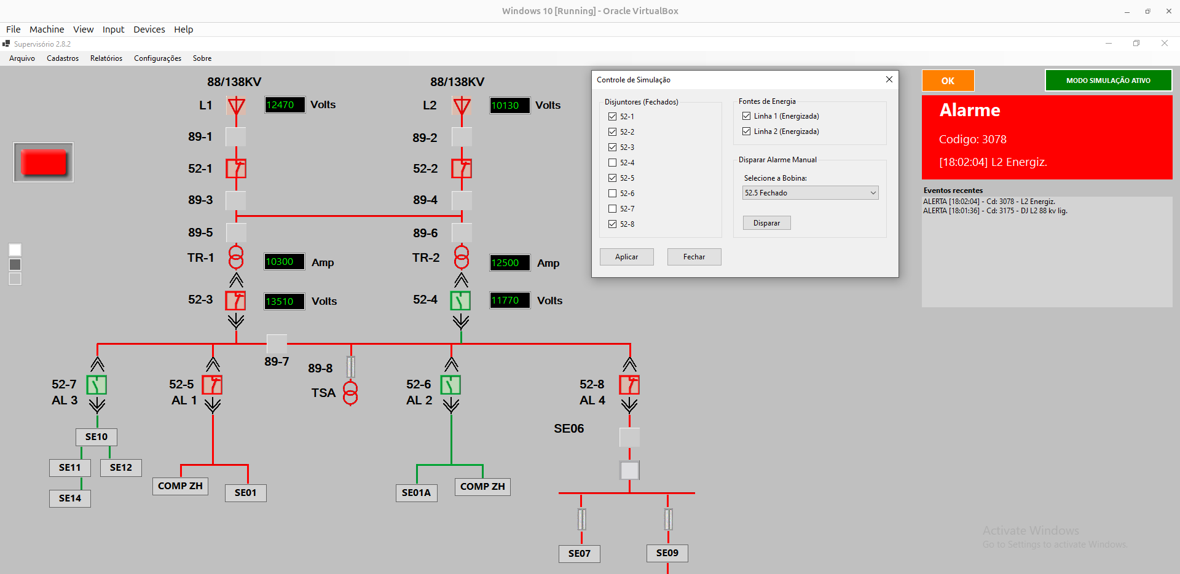
Task: Click the 89-4 disconnect switch box
Action: click(462, 200)
